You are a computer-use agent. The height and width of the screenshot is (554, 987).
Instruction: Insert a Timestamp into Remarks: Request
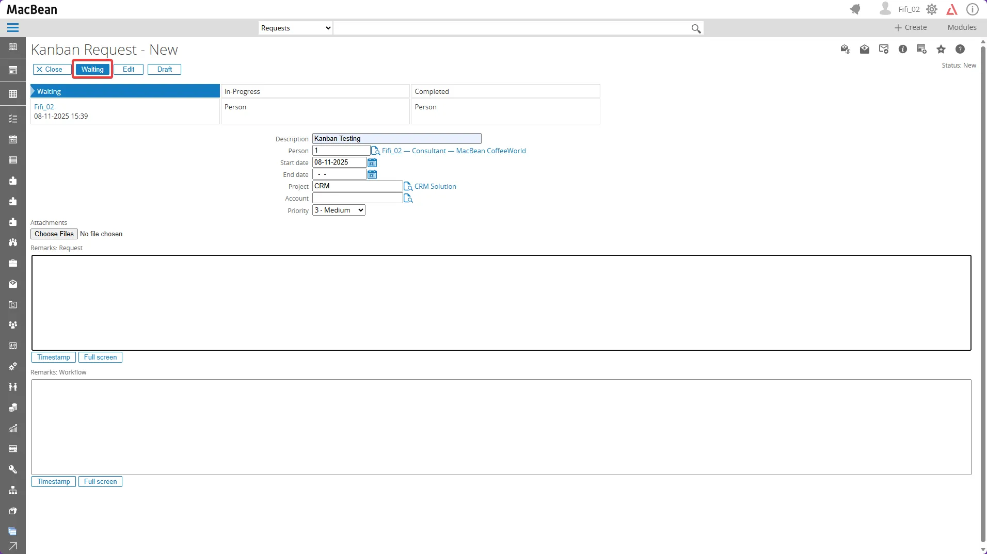pyautogui.click(x=53, y=357)
